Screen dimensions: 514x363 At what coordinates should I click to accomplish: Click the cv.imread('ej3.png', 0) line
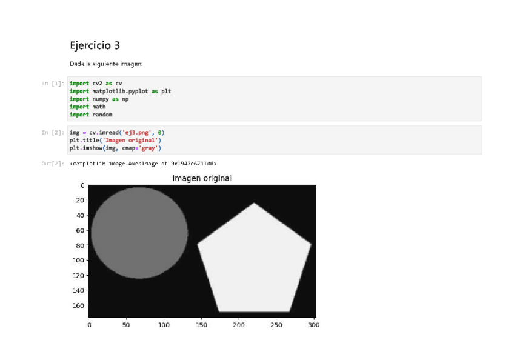point(116,132)
